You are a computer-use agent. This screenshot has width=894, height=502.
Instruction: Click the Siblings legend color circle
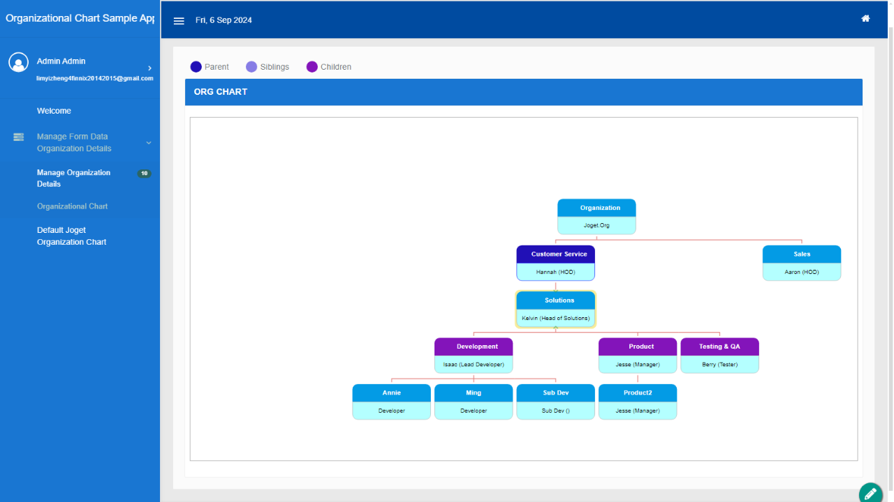[251, 67]
